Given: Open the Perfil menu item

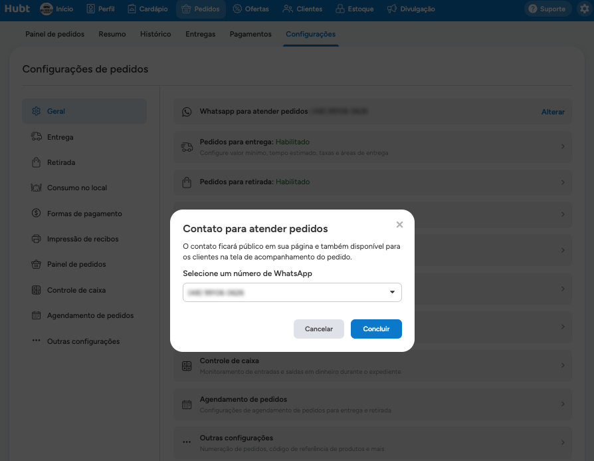Looking at the screenshot, I should 101,9.
